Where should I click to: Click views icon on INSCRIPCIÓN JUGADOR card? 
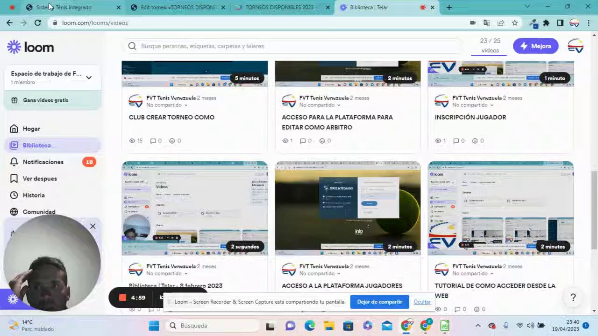[x=438, y=140]
